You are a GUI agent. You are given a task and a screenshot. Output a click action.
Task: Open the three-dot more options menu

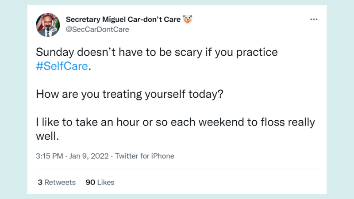tap(314, 19)
